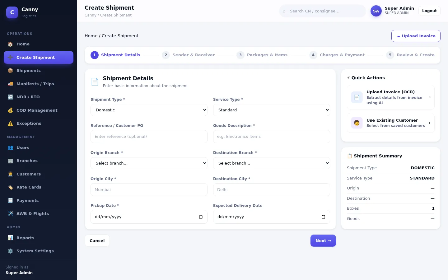Click the Canny logo icon

click(x=12, y=12)
